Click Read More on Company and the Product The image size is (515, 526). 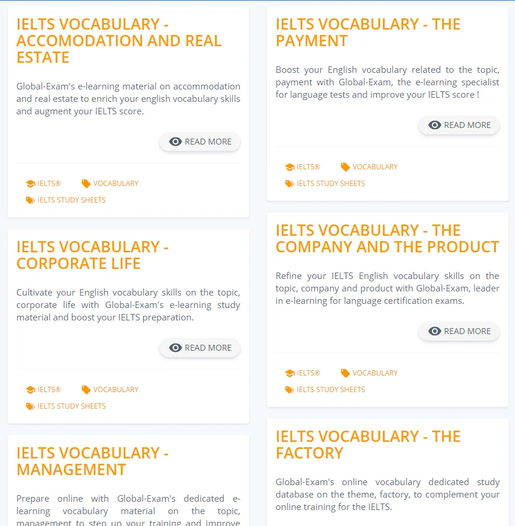coord(459,332)
